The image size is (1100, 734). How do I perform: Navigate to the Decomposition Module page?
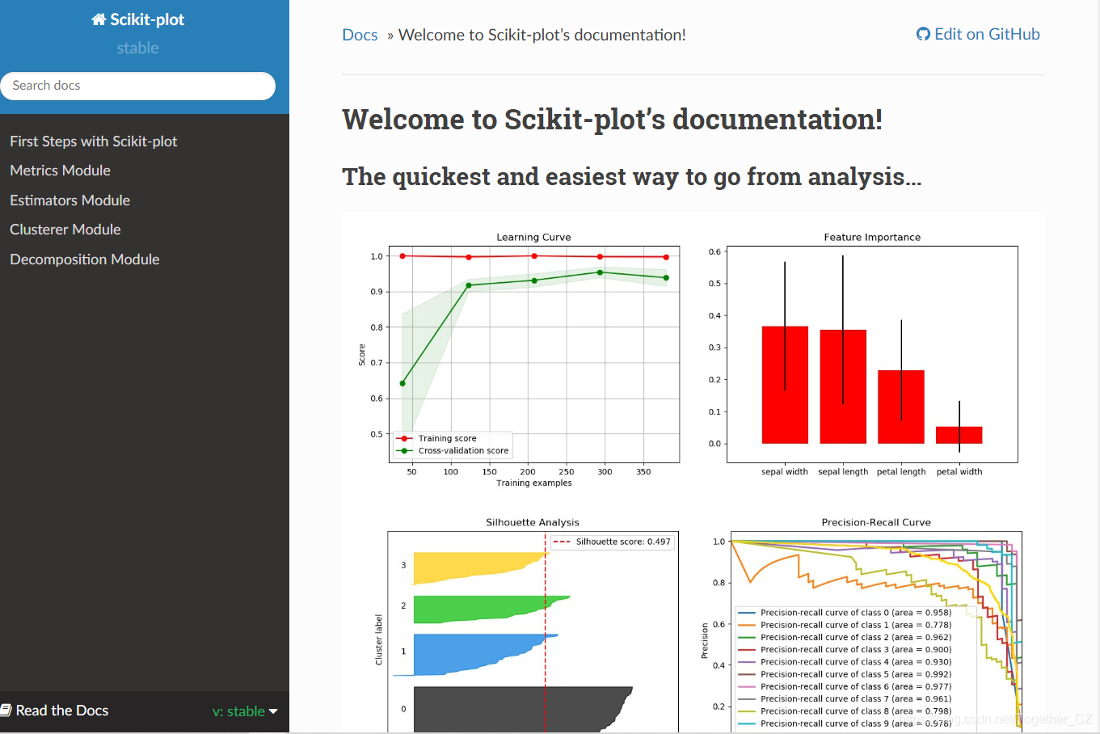[x=84, y=259]
